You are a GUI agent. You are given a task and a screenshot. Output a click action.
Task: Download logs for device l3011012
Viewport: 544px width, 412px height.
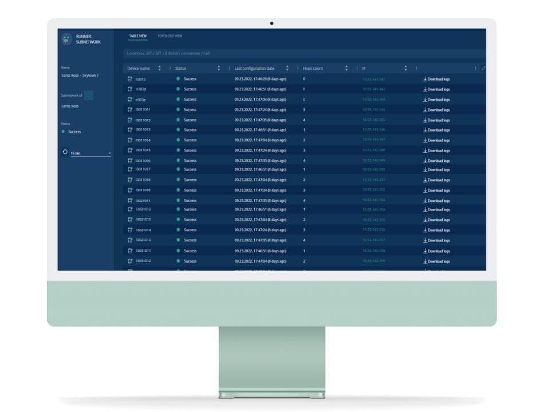436,120
